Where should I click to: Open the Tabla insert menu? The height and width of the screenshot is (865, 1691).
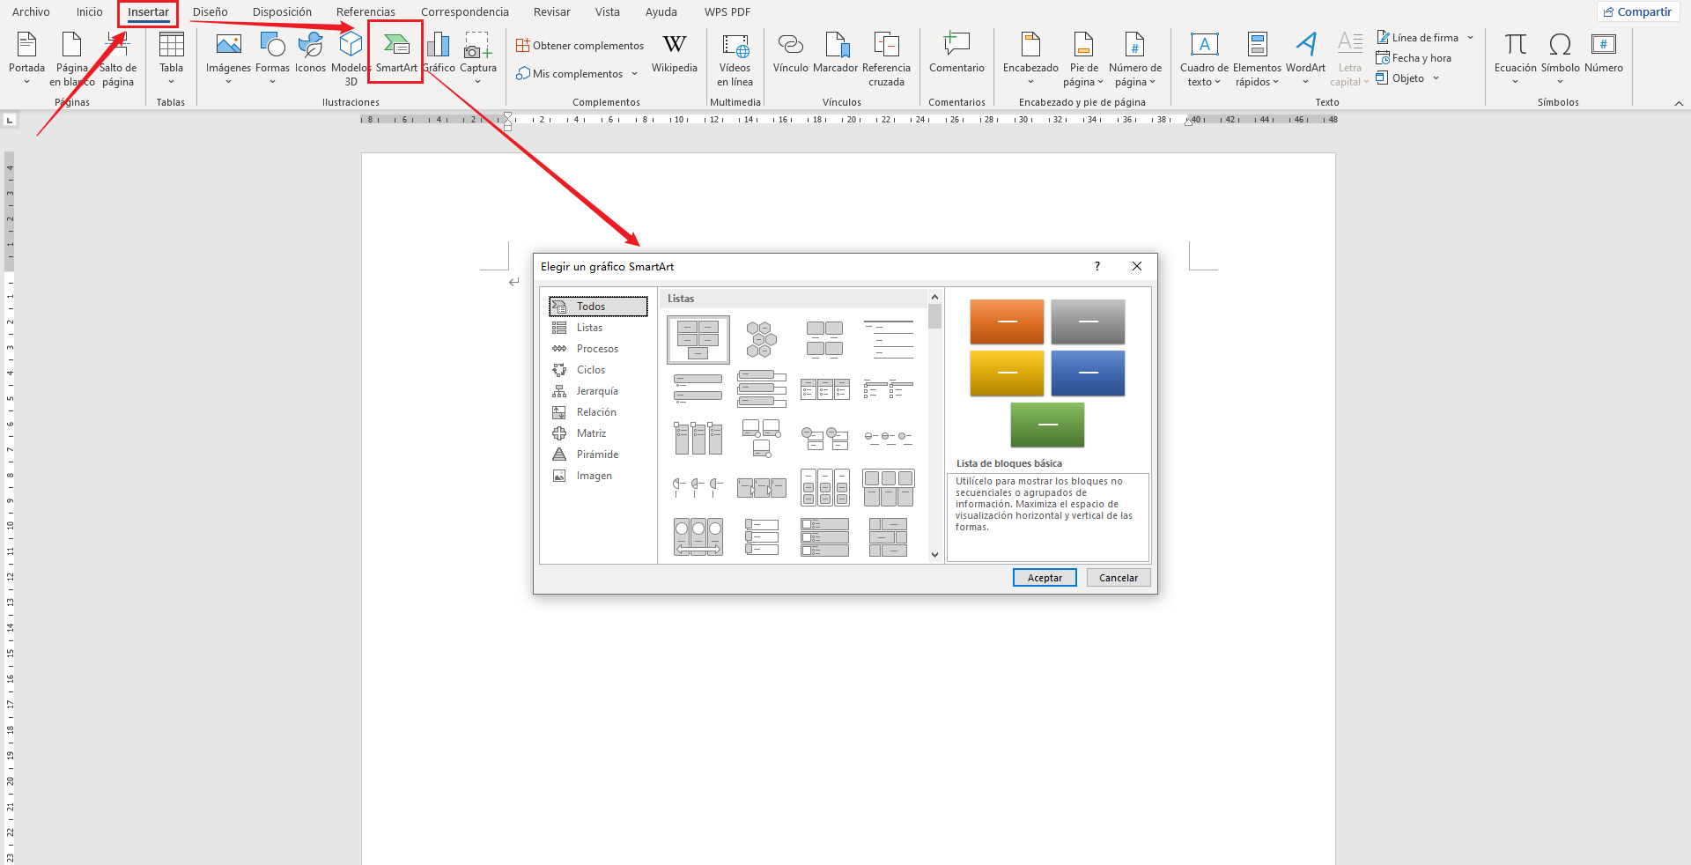tap(171, 58)
